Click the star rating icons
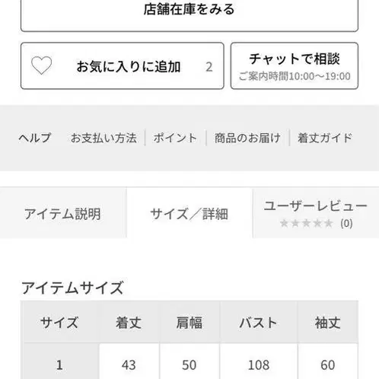 (x=306, y=224)
